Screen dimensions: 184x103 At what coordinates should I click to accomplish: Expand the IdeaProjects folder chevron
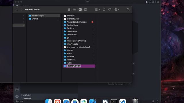pyautogui.click(x=94, y=44)
